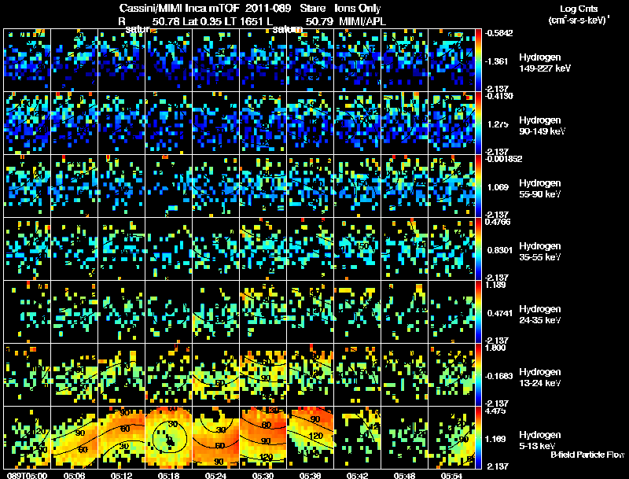Select the 'Hydrogen 5-13 keV' row label
This screenshot has width=629, height=479.
pyautogui.click(x=540, y=440)
